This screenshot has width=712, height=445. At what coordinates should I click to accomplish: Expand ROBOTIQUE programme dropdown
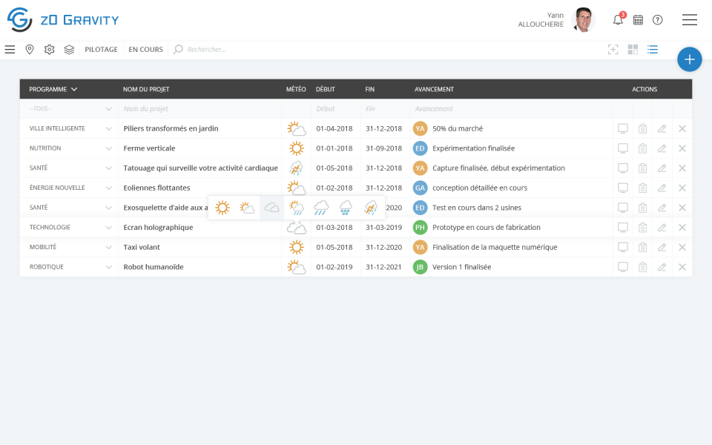(x=108, y=267)
